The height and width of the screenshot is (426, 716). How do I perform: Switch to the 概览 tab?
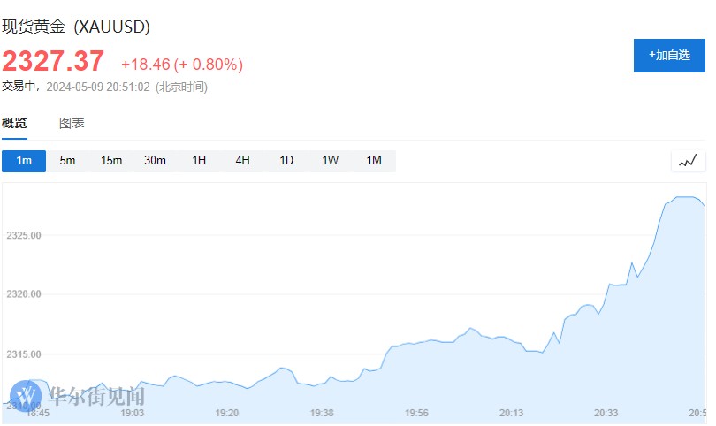click(x=14, y=124)
